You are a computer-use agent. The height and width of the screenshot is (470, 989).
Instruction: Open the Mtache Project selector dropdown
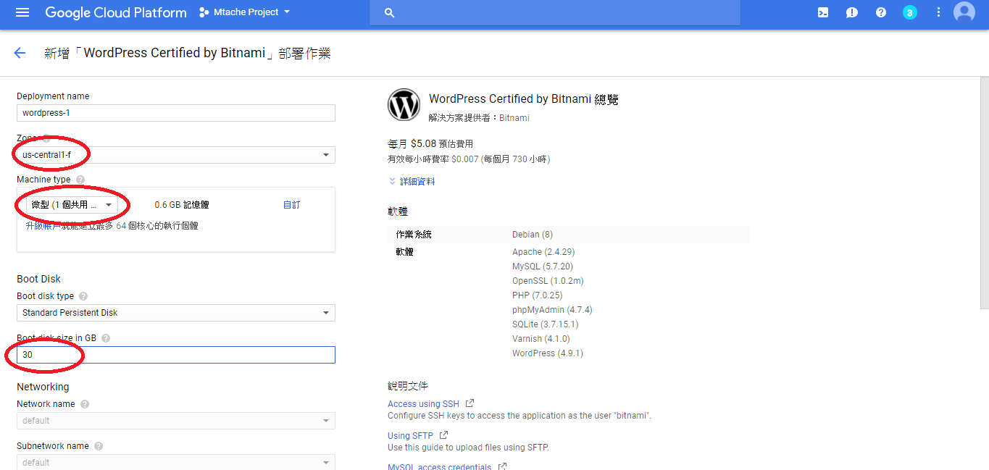tap(244, 12)
